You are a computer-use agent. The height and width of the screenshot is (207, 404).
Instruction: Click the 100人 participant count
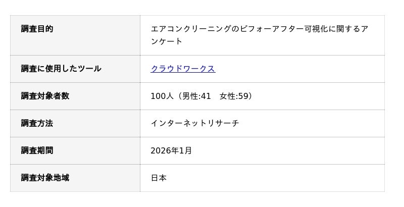tap(159, 96)
